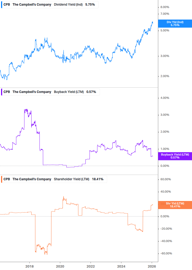Click the 5.75% value in the dividend legend

(x=90, y=5)
